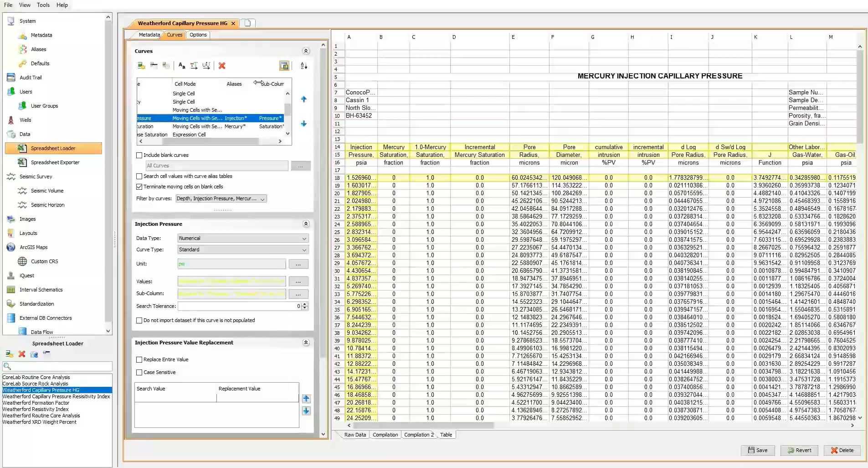
Task: Enable Include blank curves checkbox
Action: tap(139, 155)
